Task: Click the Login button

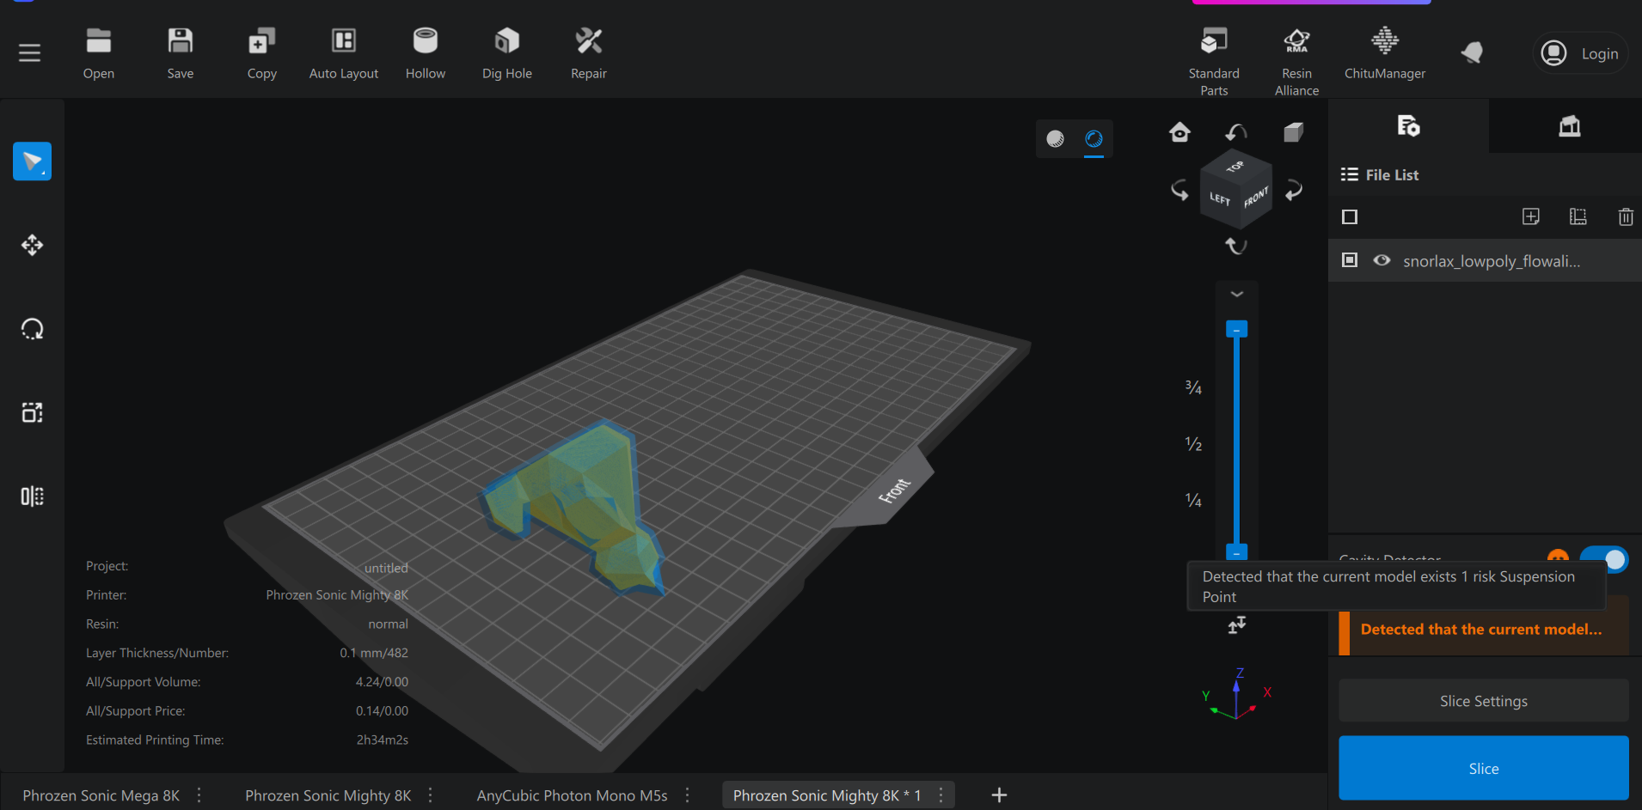Action: (x=1580, y=53)
